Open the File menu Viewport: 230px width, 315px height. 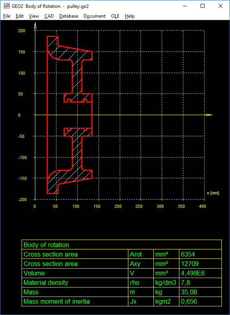[x=7, y=16]
